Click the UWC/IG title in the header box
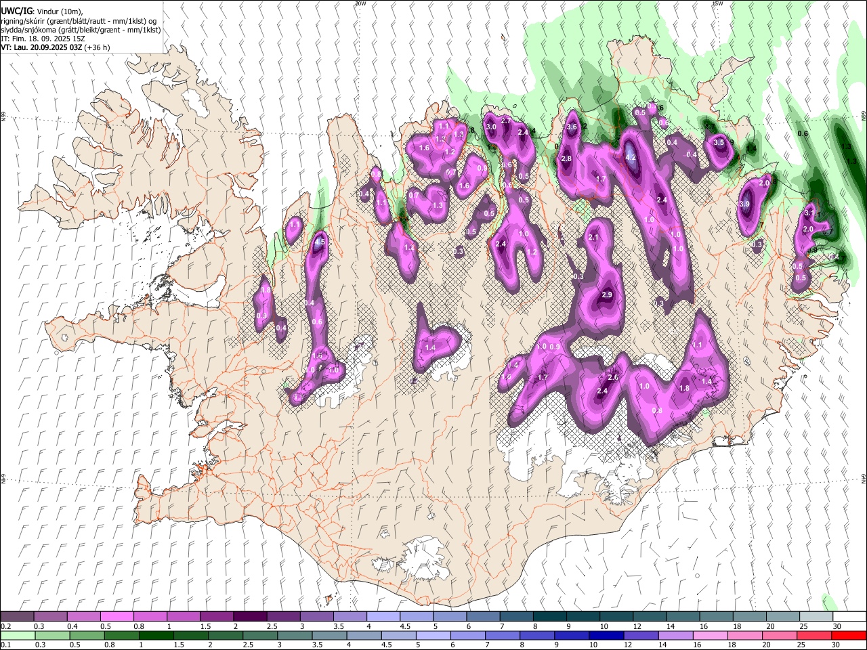 (16, 12)
